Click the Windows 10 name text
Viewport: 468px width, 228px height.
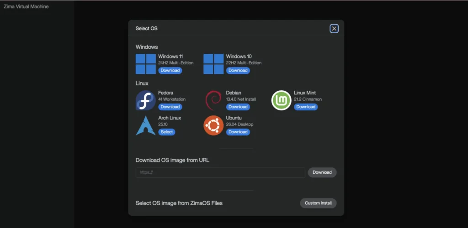click(239, 56)
